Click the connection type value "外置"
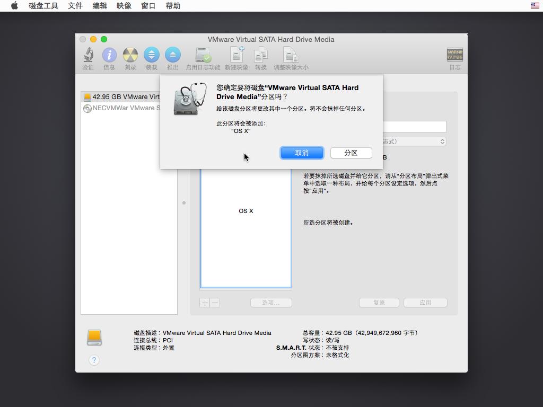543x407 pixels. (168, 348)
